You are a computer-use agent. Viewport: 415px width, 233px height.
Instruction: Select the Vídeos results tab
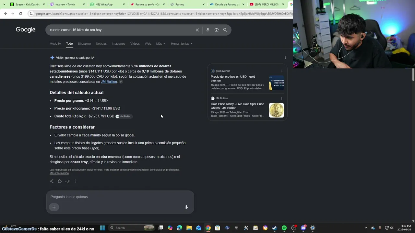pyautogui.click(x=135, y=44)
